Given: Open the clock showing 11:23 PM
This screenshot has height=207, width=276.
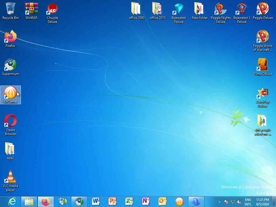Looking at the screenshot, I should pos(263,202).
